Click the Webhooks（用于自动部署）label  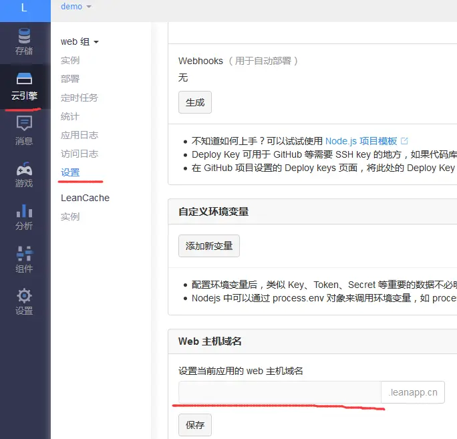tap(238, 61)
